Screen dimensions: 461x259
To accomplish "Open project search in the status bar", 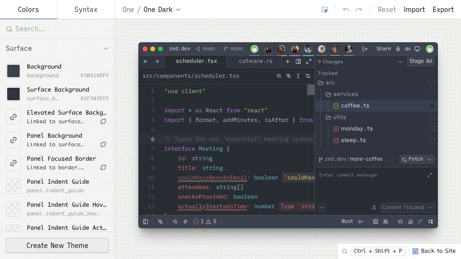I will coord(175,222).
